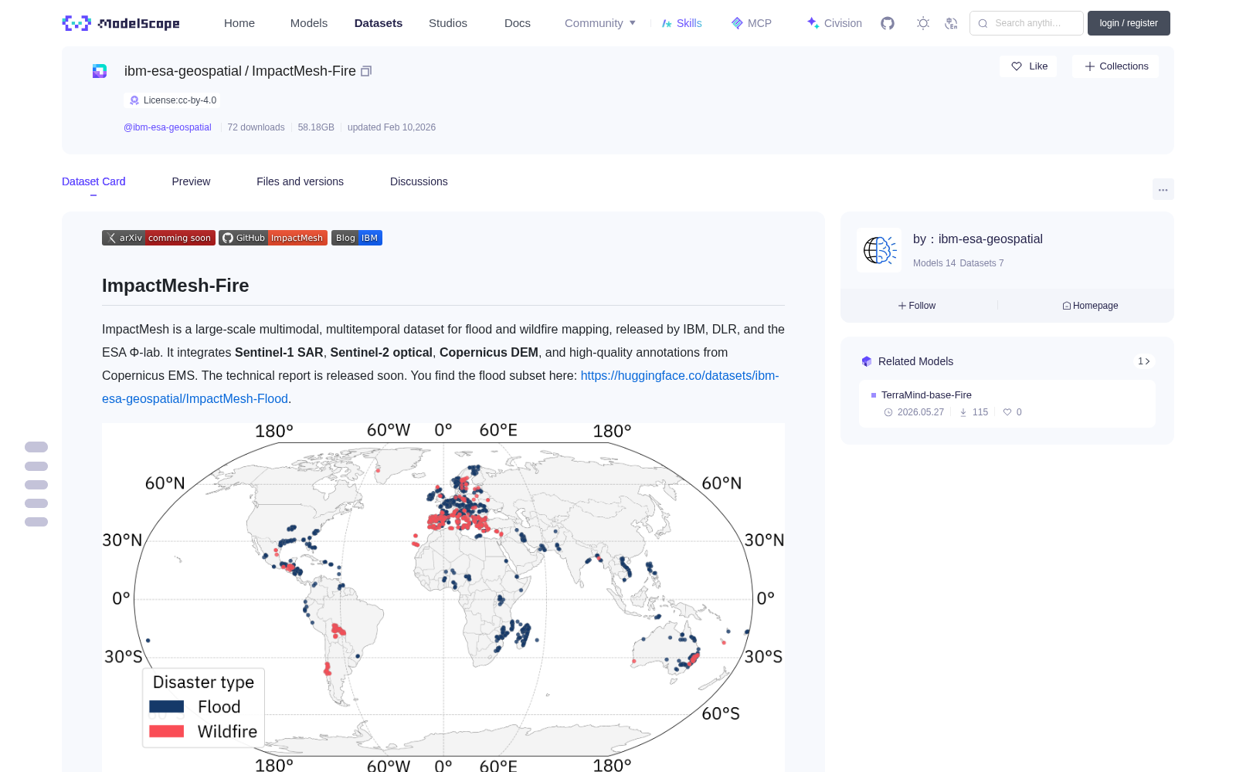The height and width of the screenshot is (772, 1236).
Task: Click the 2026.05.27 date on related model
Action: 921,412
